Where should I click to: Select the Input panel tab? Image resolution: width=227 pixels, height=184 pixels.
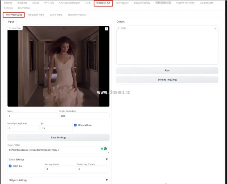11,22
